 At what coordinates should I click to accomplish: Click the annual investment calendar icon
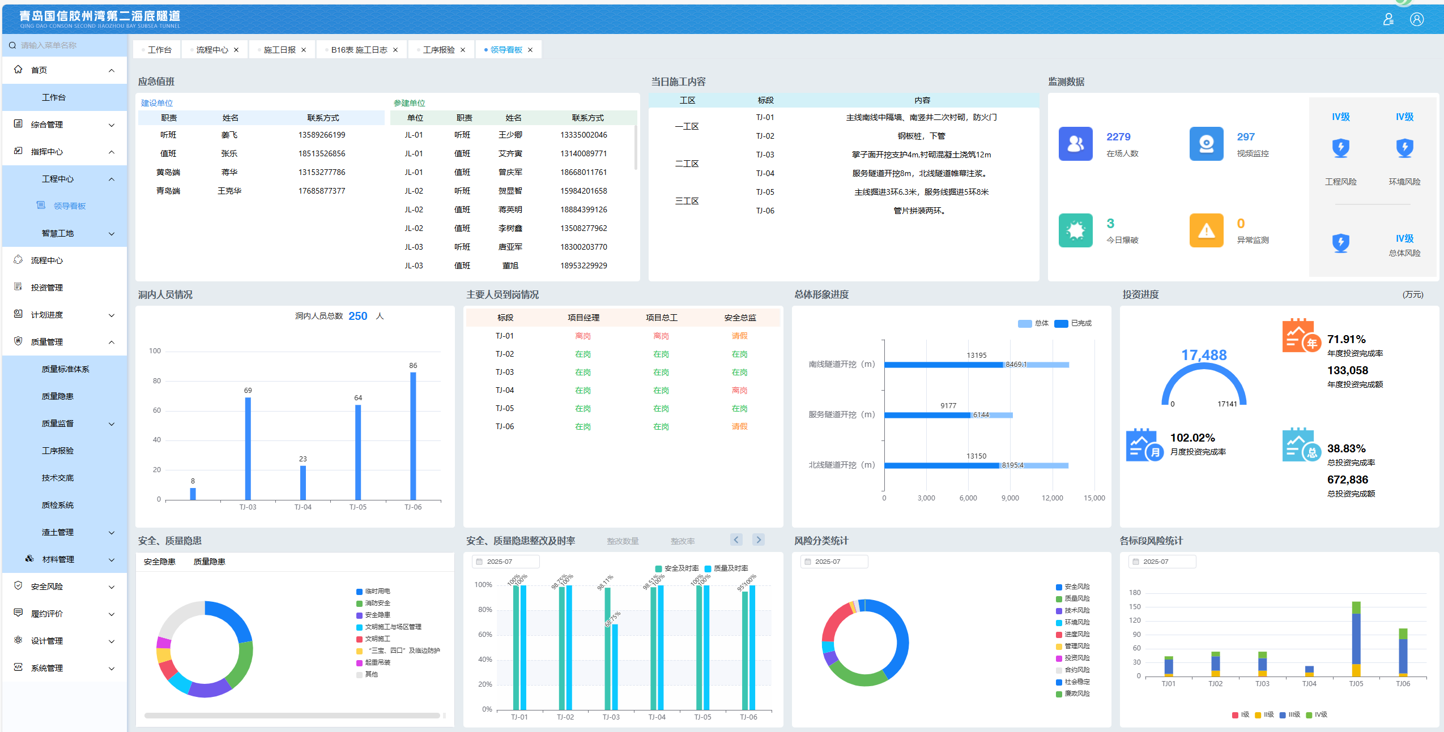(x=1301, y=336)
